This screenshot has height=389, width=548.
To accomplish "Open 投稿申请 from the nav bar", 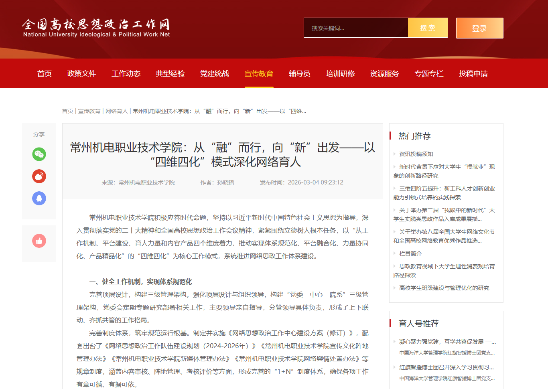I will 473,74.
